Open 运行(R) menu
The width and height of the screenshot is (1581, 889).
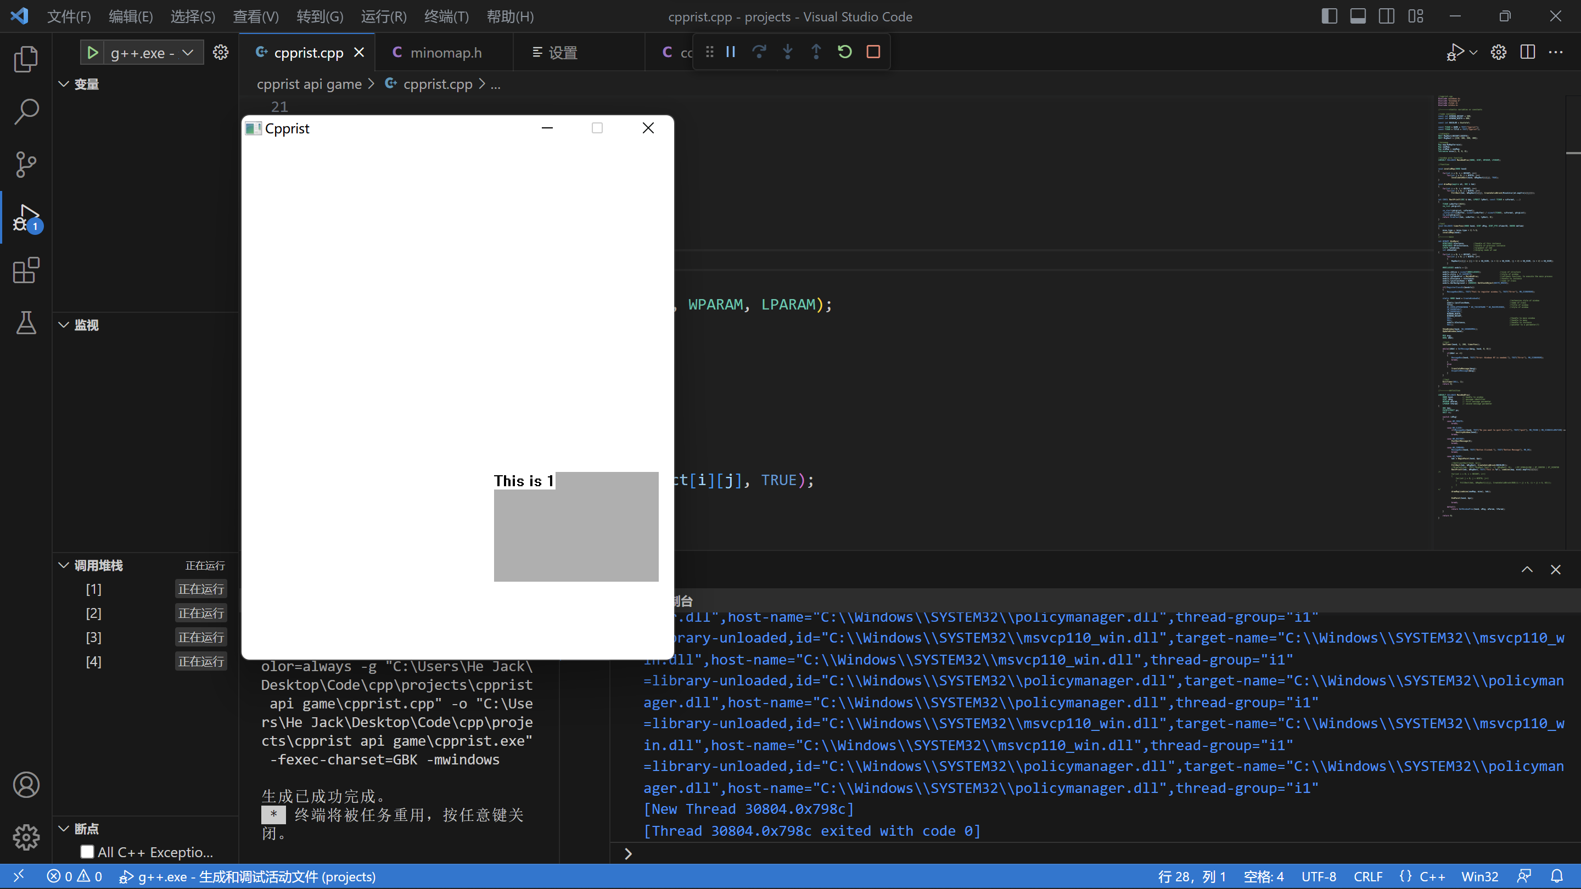pos(384,16)
